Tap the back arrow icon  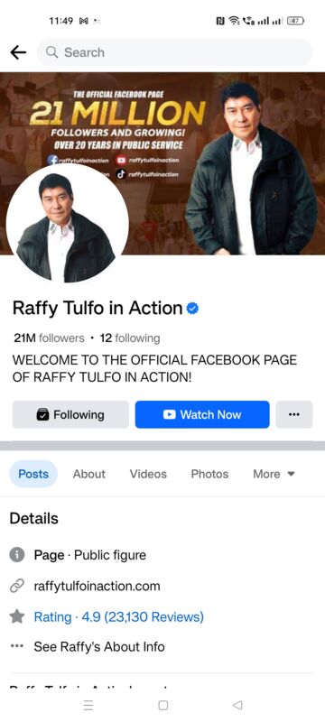18,52
